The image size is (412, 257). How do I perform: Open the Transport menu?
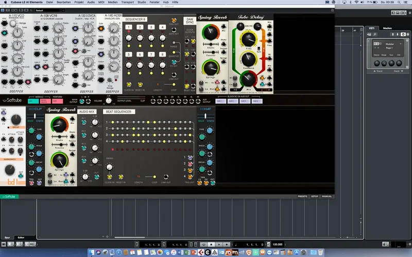(x=127, y=3)
